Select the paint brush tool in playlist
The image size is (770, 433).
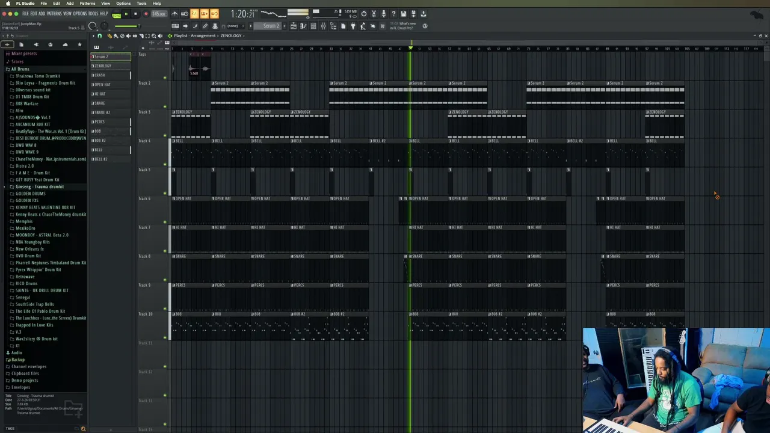(115, 35)
